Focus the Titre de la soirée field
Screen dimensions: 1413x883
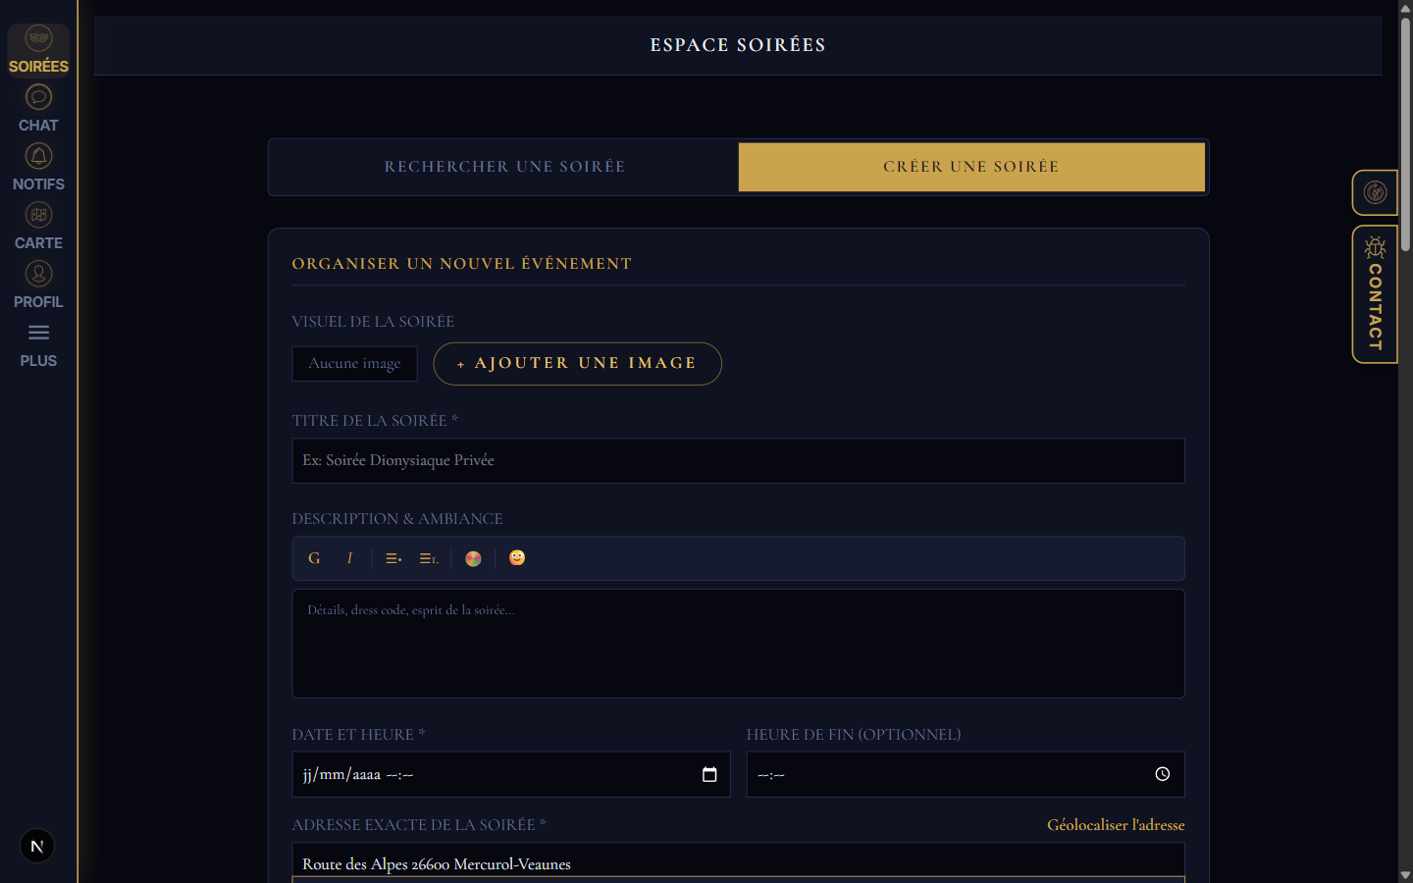tap(738, 460)
